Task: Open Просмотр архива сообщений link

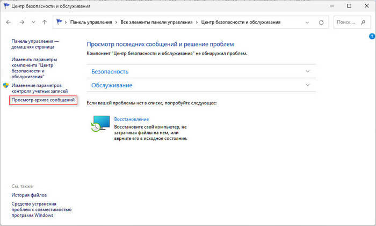Action: 43,100
